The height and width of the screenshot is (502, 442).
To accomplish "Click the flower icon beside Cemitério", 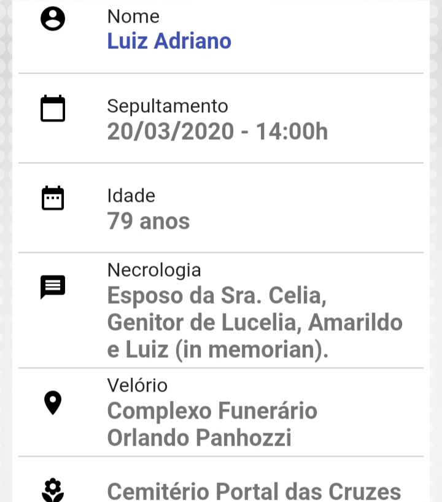I will tap(53, 490).
